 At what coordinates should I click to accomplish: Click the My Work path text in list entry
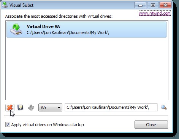pyautogui.click(x=68, y=32)
